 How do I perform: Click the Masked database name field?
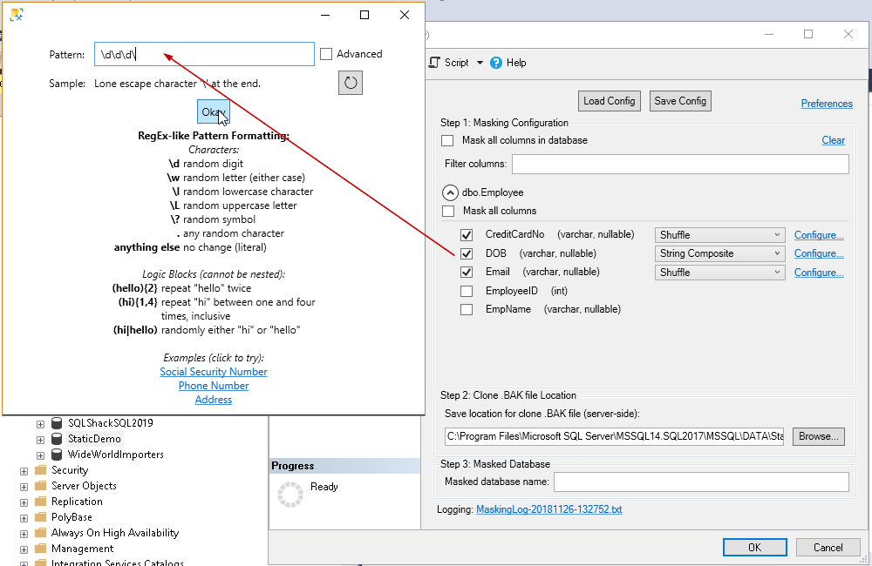pyautogui.click(x=701, y=482)
